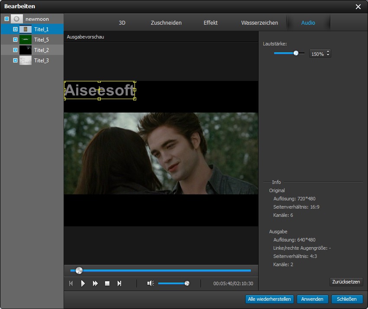Click the Schließen button

[347, 299]
